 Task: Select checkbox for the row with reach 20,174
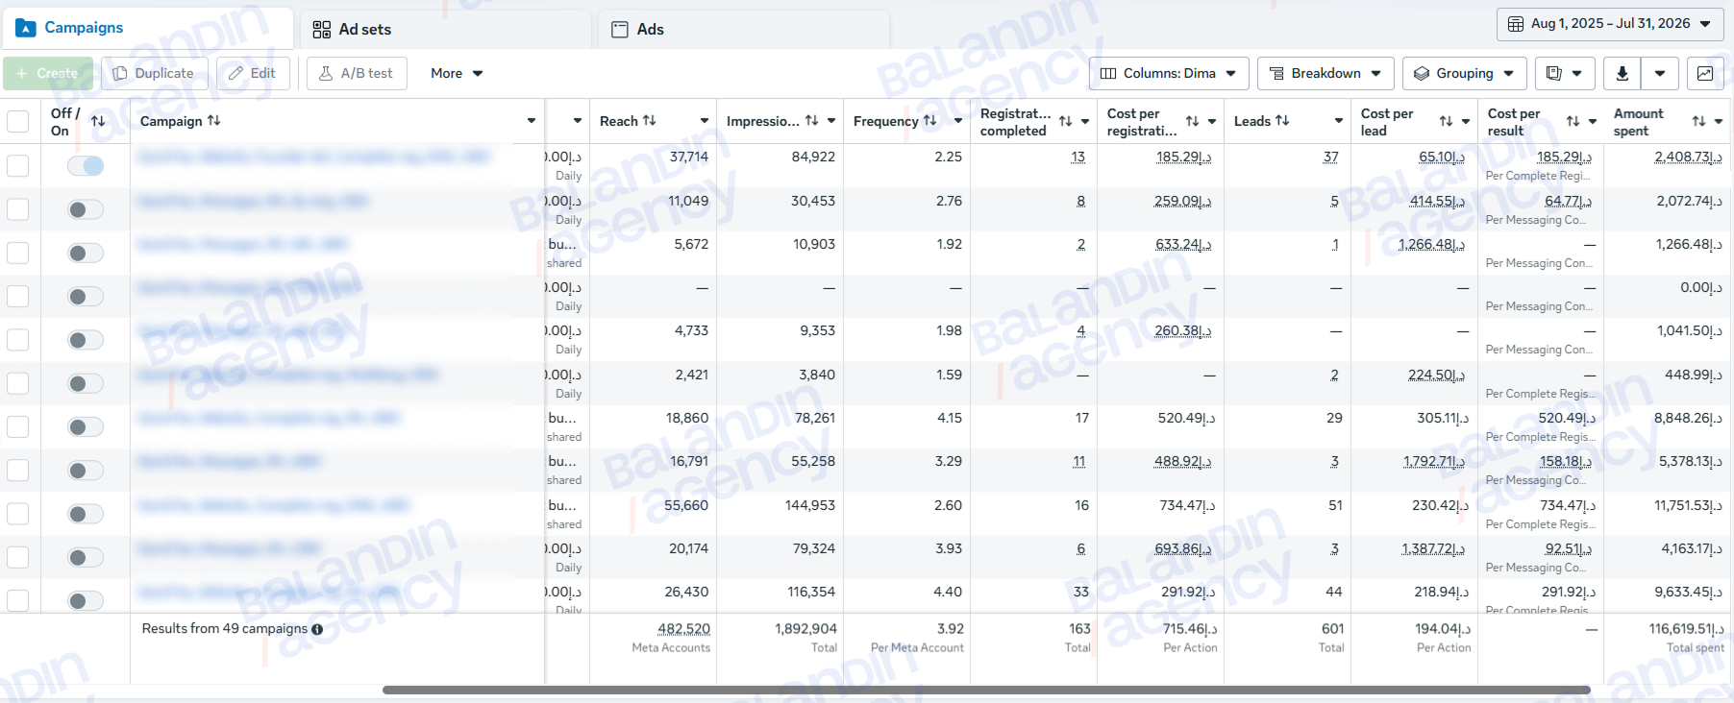[17, 557]
